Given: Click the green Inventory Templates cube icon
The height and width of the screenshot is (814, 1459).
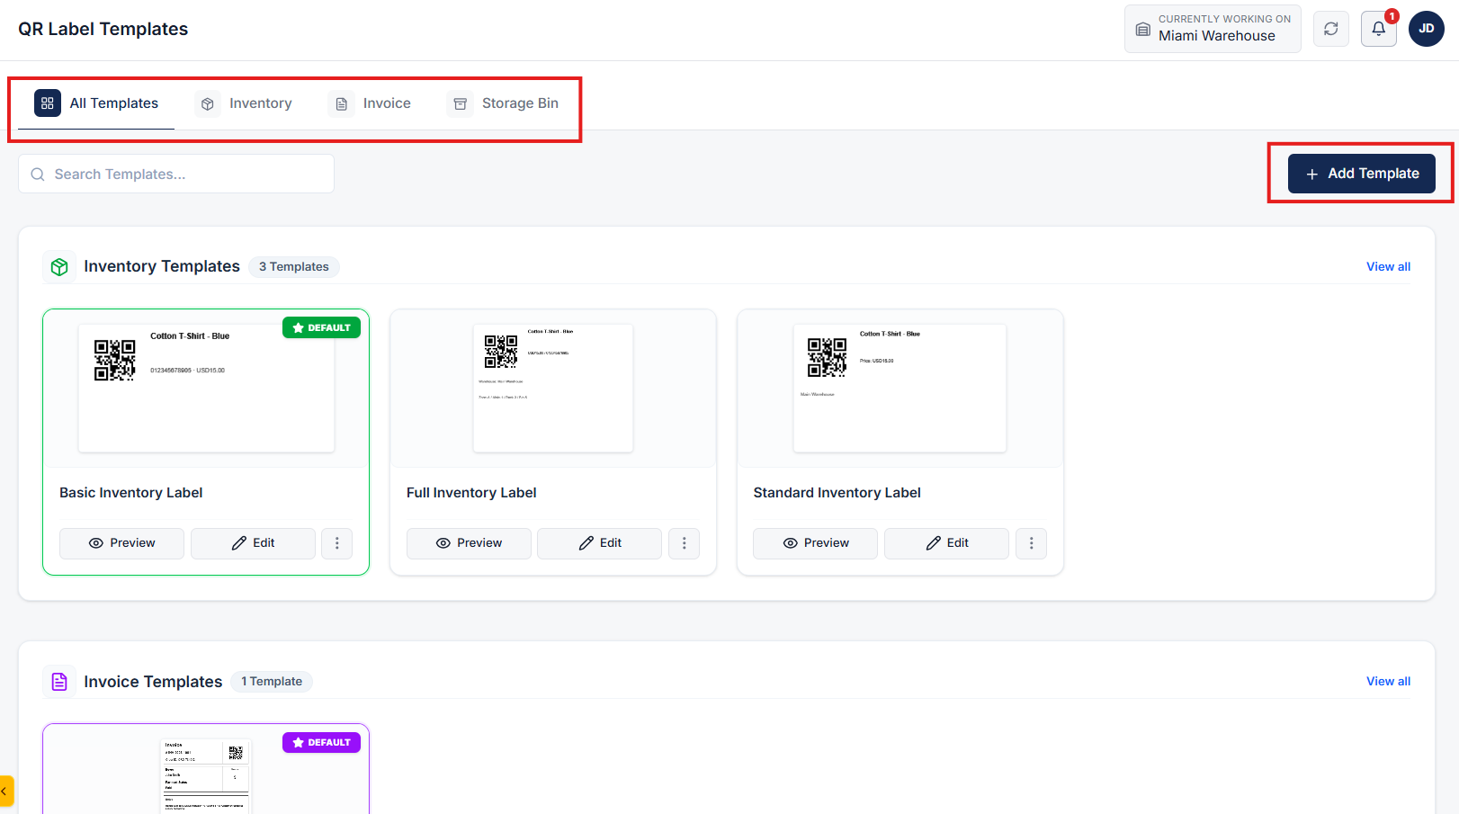Looking at the screenshot, I should pos(59,267).
